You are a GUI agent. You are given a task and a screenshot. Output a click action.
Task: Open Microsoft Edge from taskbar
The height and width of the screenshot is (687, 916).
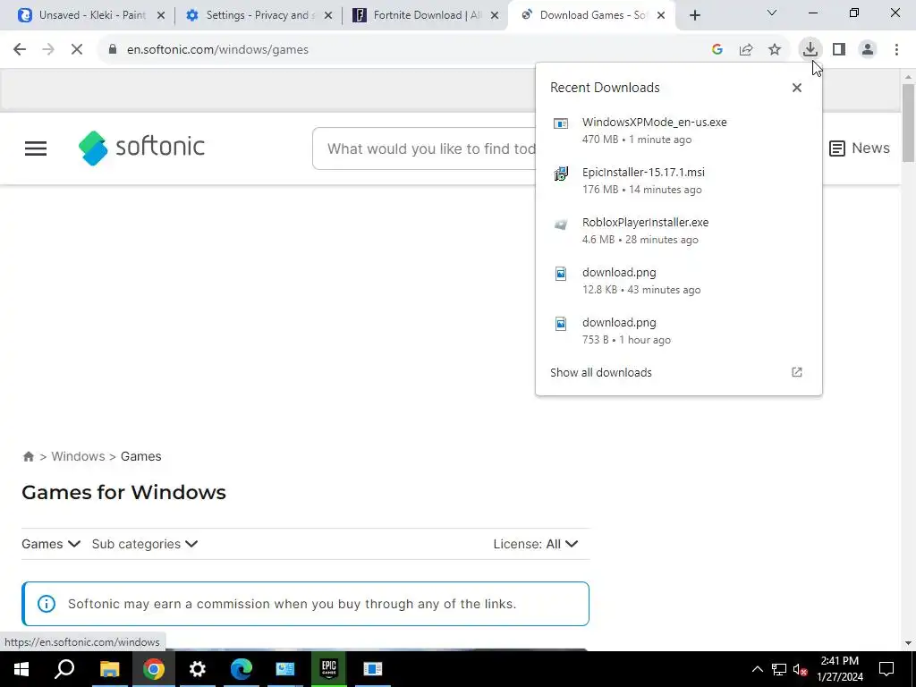coord(242,669)
